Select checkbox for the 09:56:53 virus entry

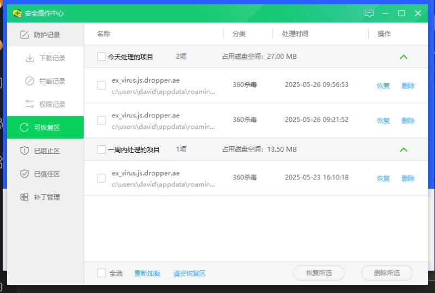pos(101,85)
